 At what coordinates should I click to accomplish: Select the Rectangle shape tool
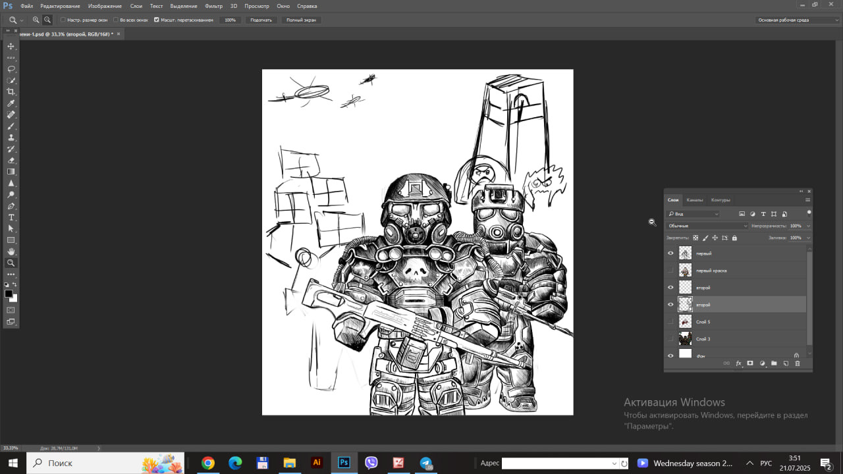pos(11,240)
